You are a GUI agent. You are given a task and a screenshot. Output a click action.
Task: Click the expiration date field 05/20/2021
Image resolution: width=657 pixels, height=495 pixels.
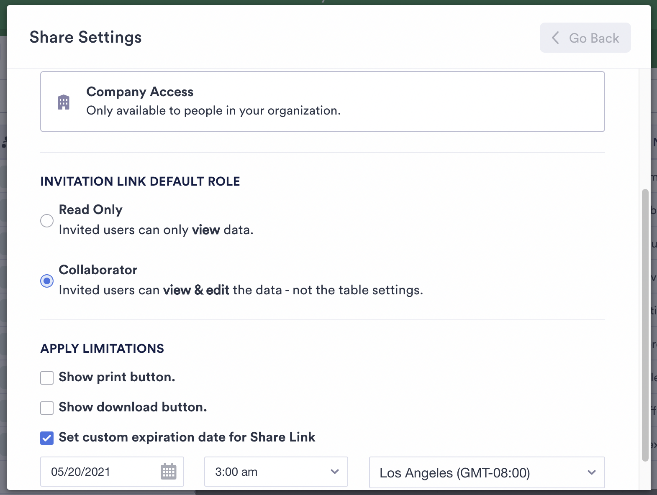112,472
